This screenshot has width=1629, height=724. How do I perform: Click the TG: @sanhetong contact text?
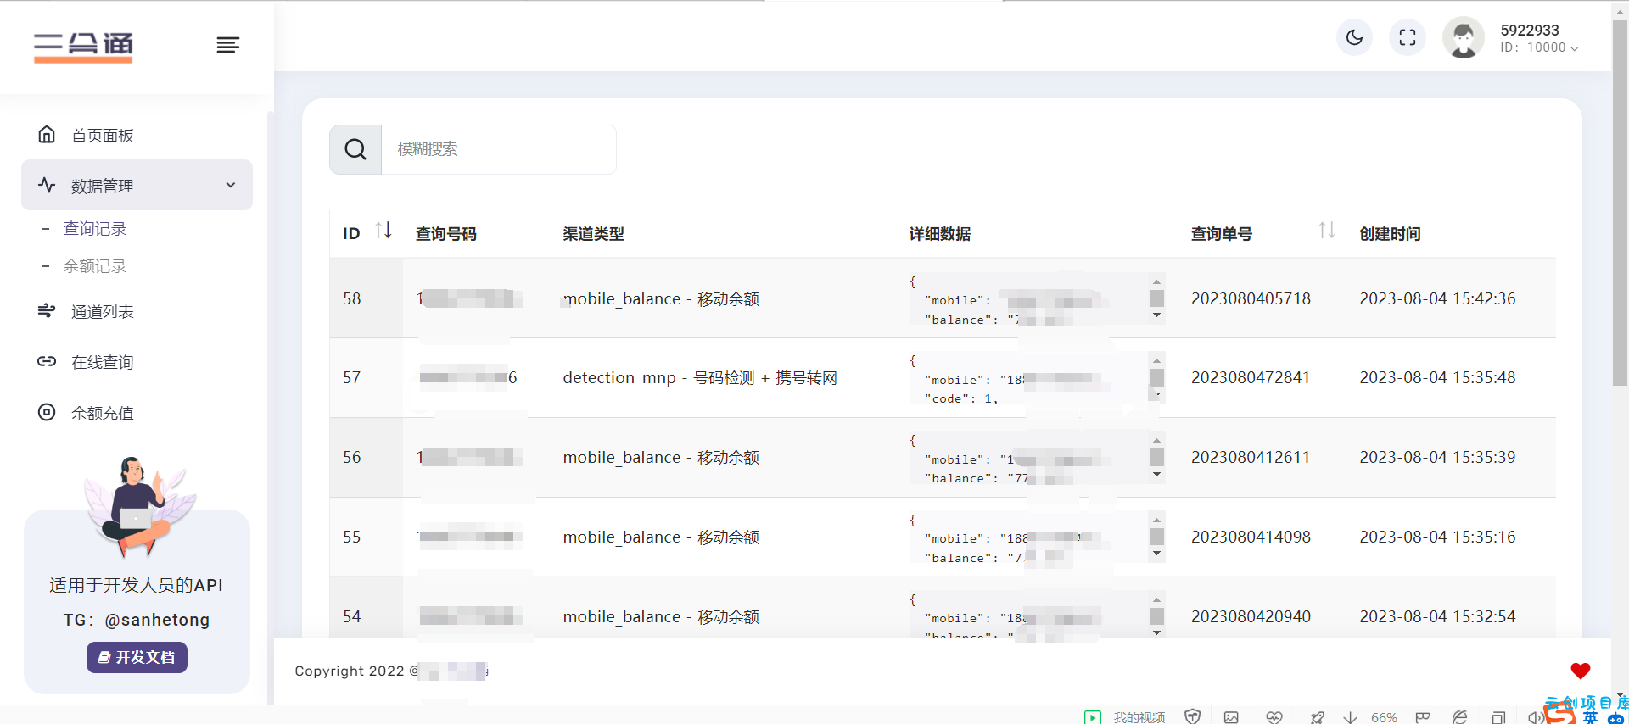click(137, 620)
